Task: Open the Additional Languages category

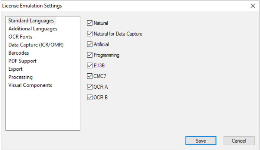Action: [x=33, y=28]
